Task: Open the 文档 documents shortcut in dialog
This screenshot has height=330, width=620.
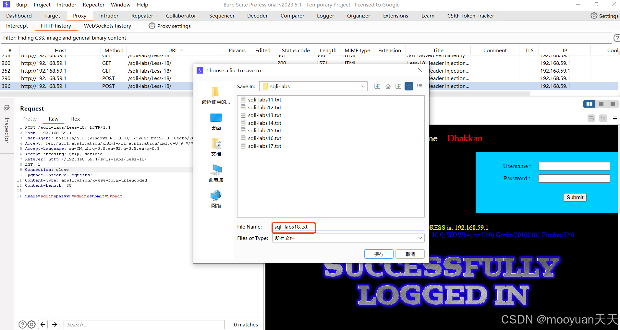Action: click(216, 147)
